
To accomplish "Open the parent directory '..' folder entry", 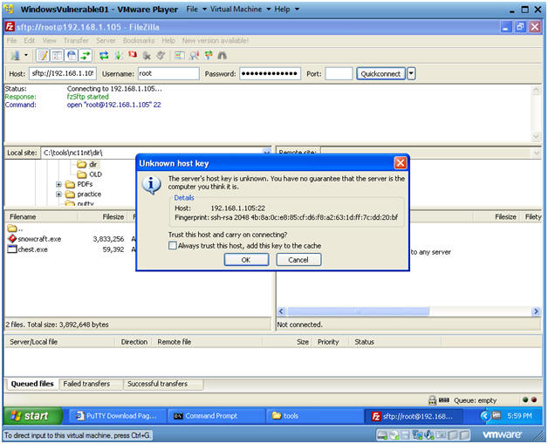I will click(16, 229).
